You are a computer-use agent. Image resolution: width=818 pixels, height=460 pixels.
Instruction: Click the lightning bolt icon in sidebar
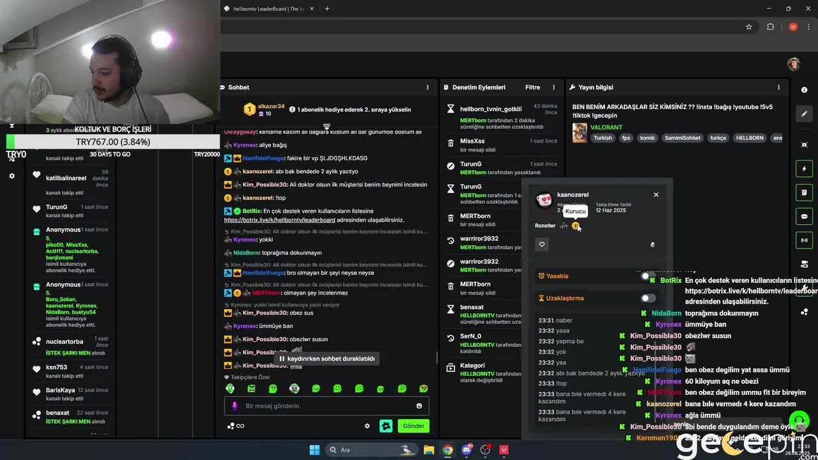coord(805,169)
